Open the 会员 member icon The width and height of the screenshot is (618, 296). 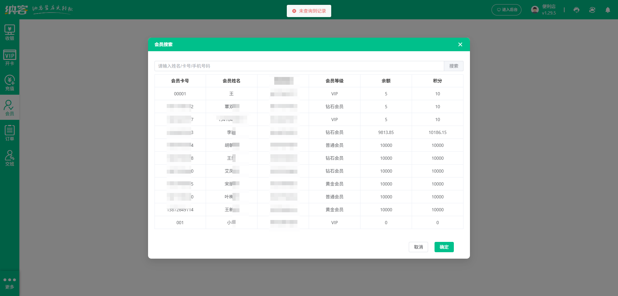[10, 108]
